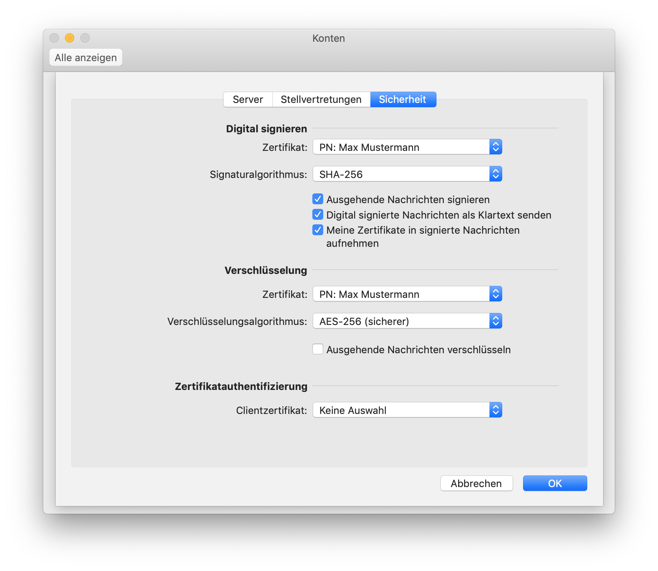
Task: Switch to the Server tab
Action: click(248, 99)
